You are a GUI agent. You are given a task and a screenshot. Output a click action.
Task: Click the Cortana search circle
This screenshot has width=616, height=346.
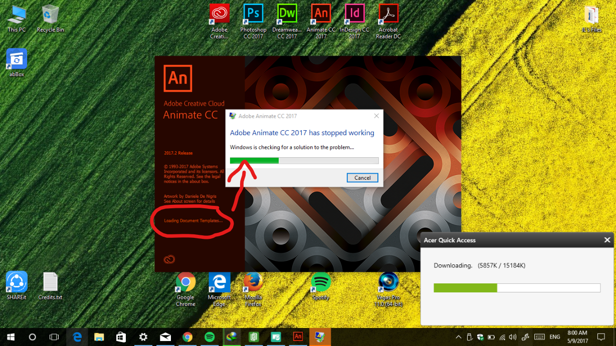(33, 337)
